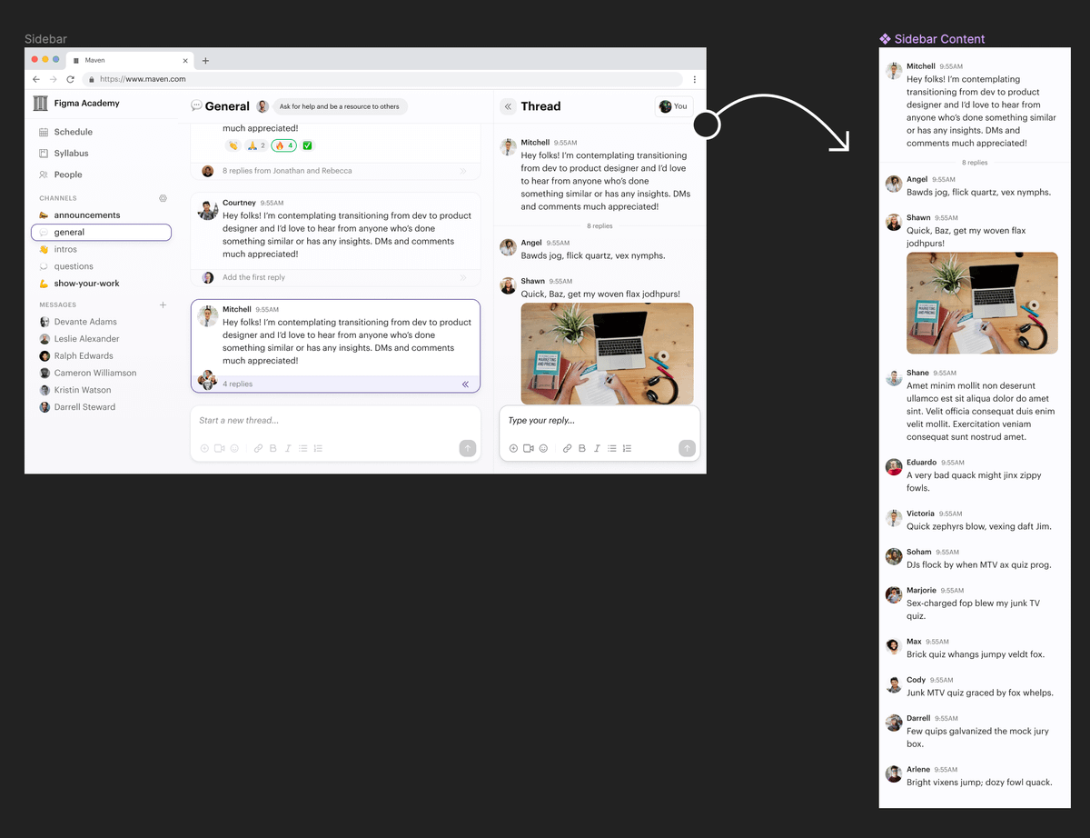Apply bold formatting in the new thread composer
Screen dimensions: 1090x838
(x=273, y=448)
